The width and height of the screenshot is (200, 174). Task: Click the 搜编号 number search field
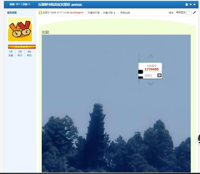[x=150, y=76]
